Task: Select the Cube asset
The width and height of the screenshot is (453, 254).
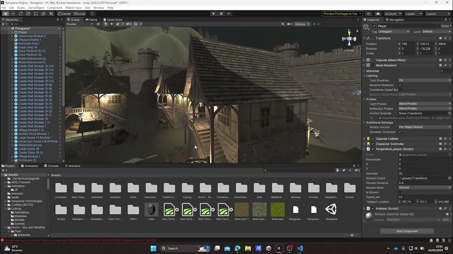Action: point(151,212)
